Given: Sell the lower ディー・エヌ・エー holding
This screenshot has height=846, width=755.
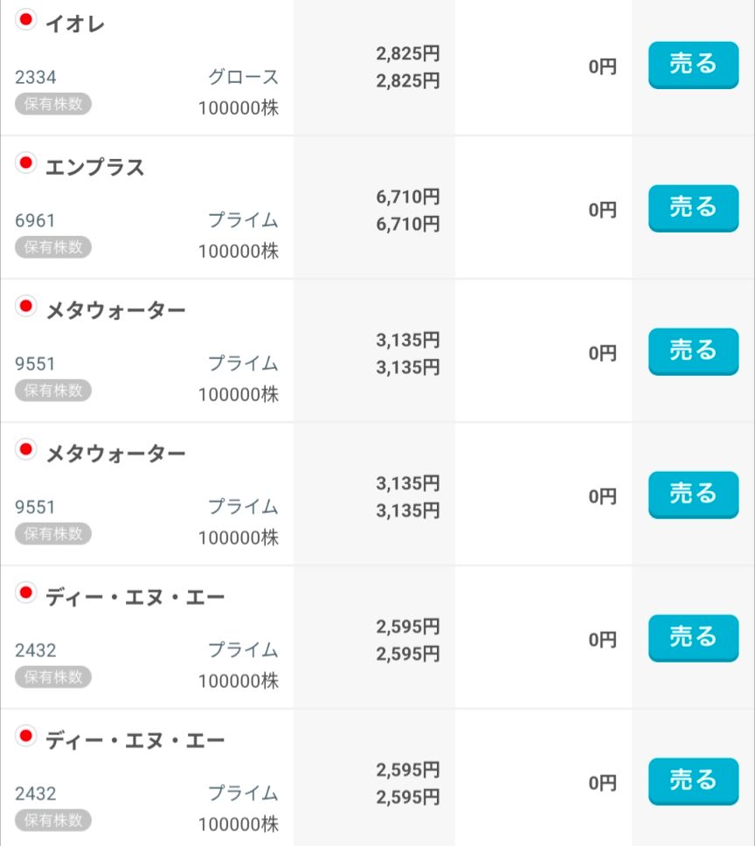Looking at the screenshot, I should [693, 781].
